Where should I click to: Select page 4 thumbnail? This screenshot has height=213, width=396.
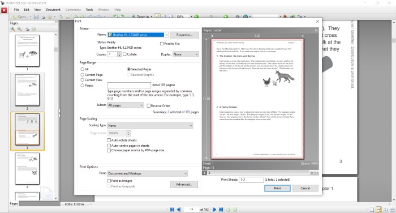click(27, 169)
